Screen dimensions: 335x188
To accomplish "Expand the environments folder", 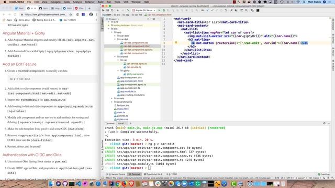I will coord(111,102).
